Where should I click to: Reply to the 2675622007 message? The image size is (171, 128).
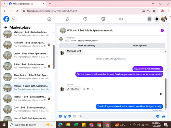click(88, 89)
